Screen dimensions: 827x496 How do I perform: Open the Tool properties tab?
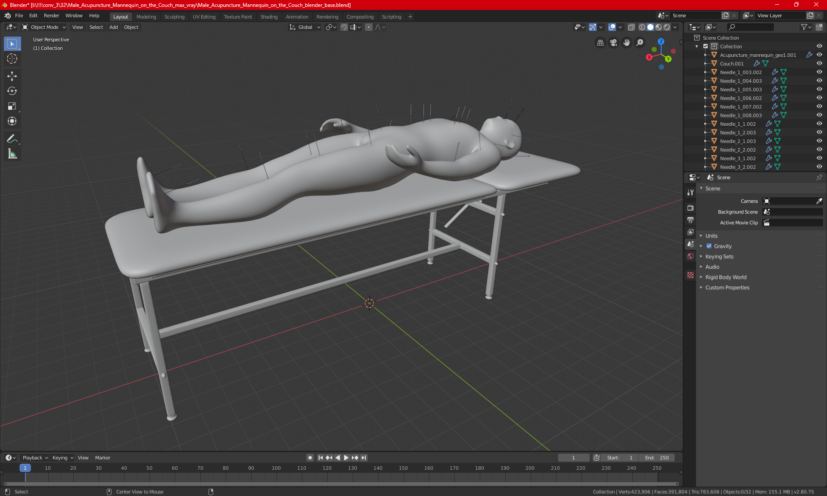click(690, 192)
